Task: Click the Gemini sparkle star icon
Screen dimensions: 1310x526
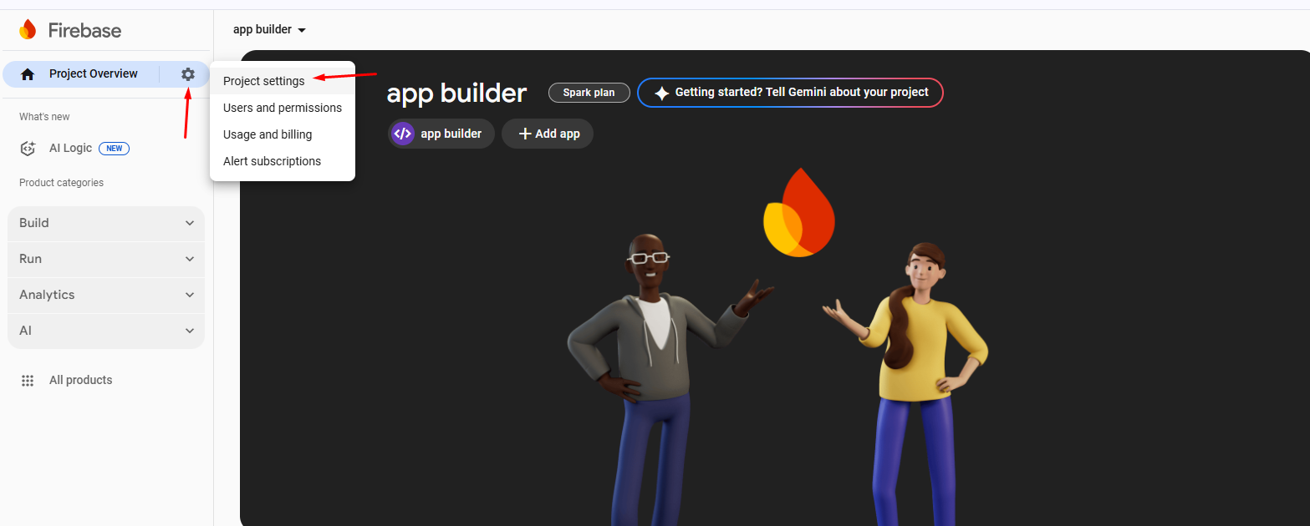Action: 661,94
